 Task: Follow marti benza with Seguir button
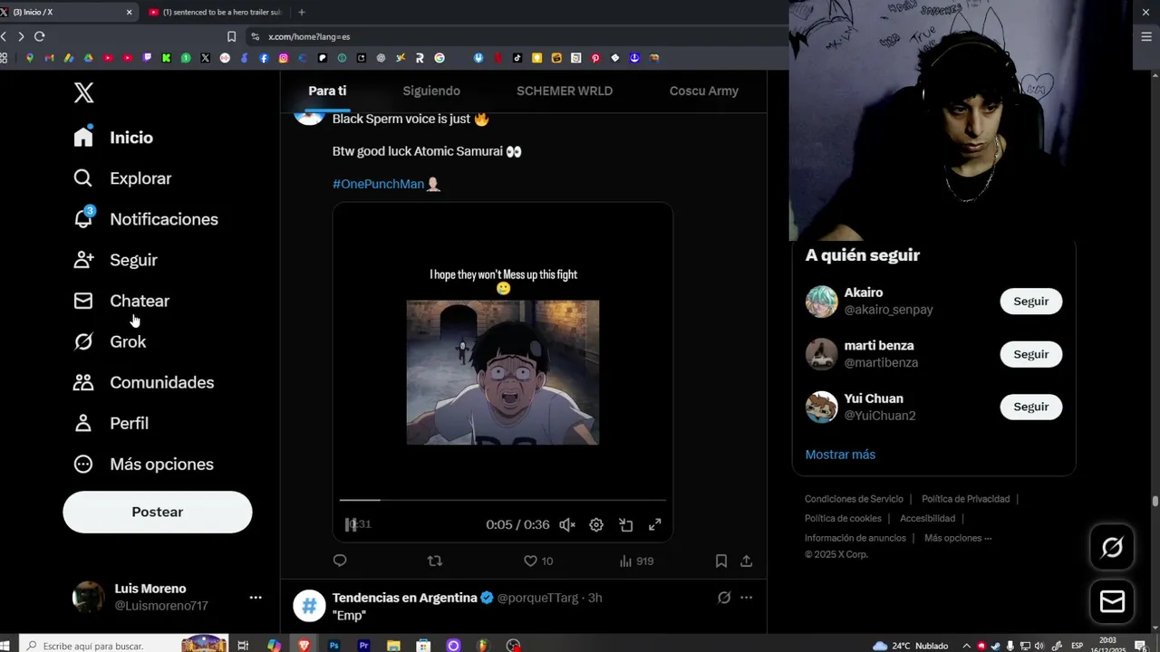[1031, 354]
